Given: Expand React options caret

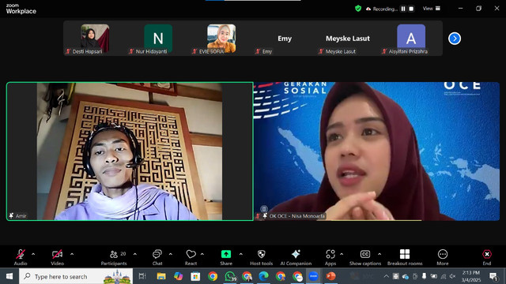Looking at the screenshot, I should 202,254.
